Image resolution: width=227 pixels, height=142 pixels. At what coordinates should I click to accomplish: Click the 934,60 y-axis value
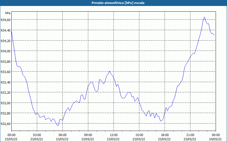pos(5,20)
